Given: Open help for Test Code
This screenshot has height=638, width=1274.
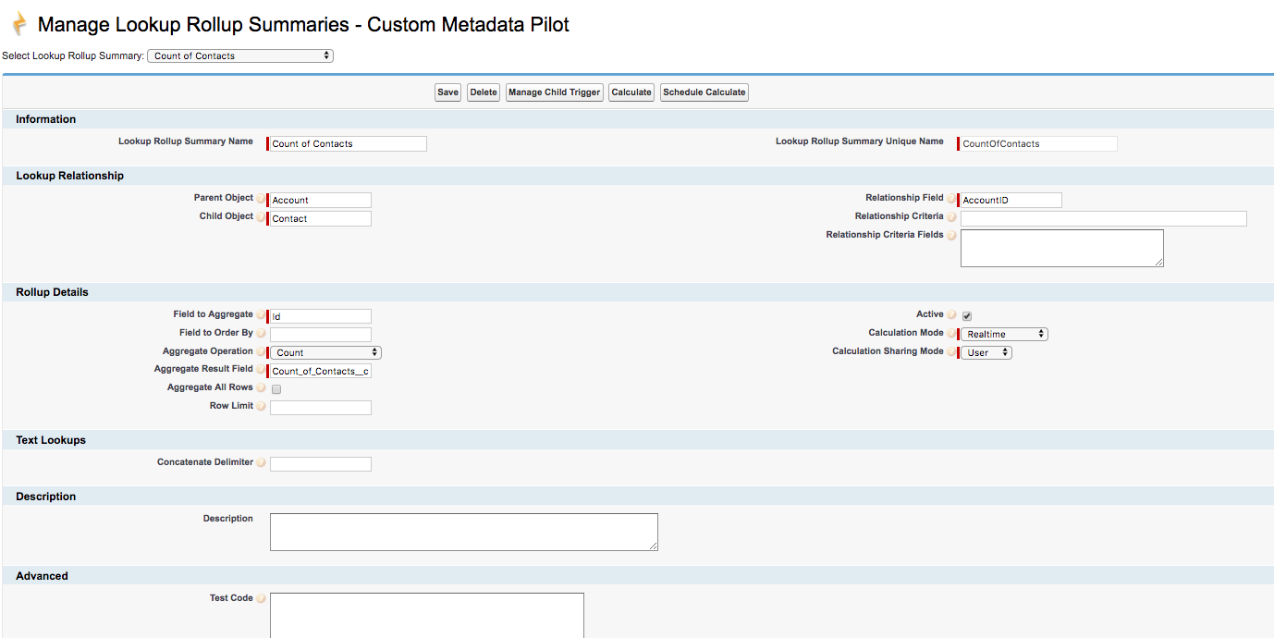Looking at the screenshot, I should [x=260, y=597].
